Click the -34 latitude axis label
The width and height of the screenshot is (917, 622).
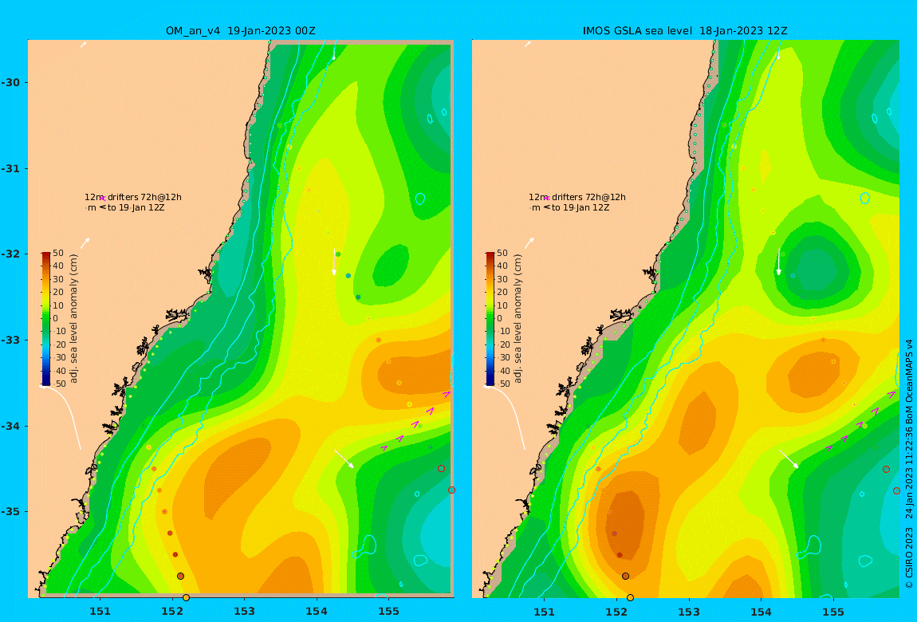(x=10, y=426)
